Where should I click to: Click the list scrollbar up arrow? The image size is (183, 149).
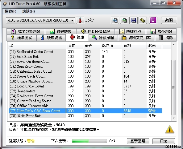[x=174, y=45]
